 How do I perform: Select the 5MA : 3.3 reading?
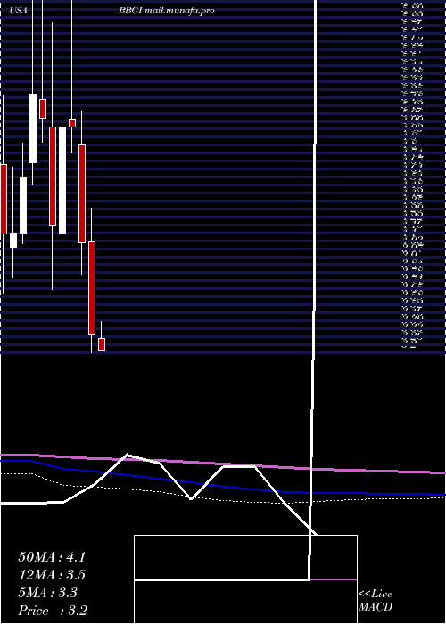pyautogui.click(x=48, y=593)
